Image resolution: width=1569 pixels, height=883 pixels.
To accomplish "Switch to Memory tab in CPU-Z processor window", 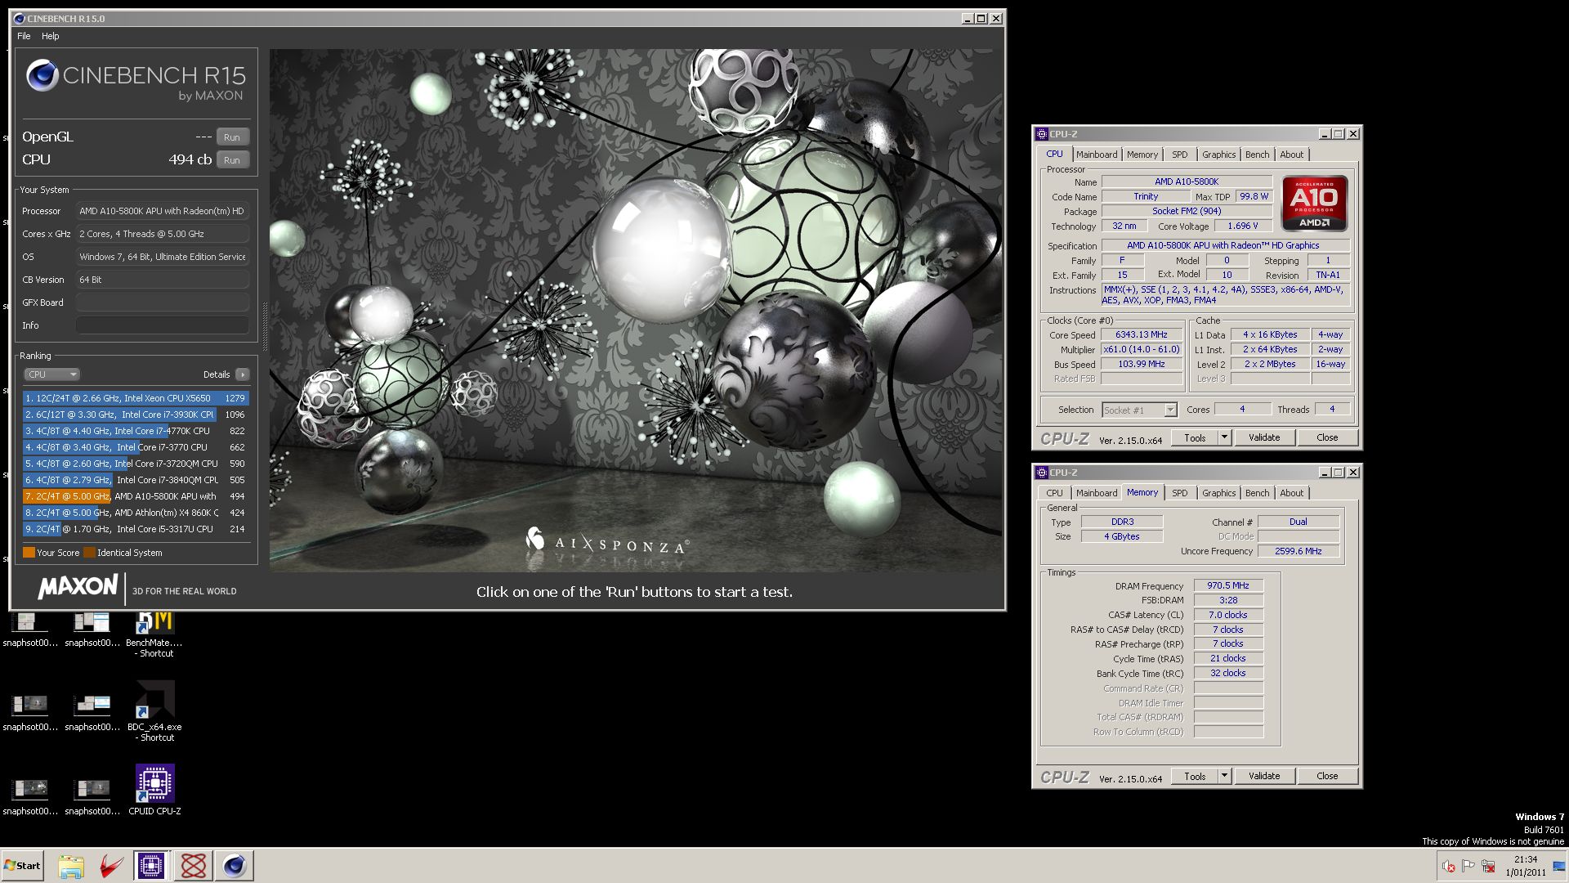I will click(x=1142, y=155).
